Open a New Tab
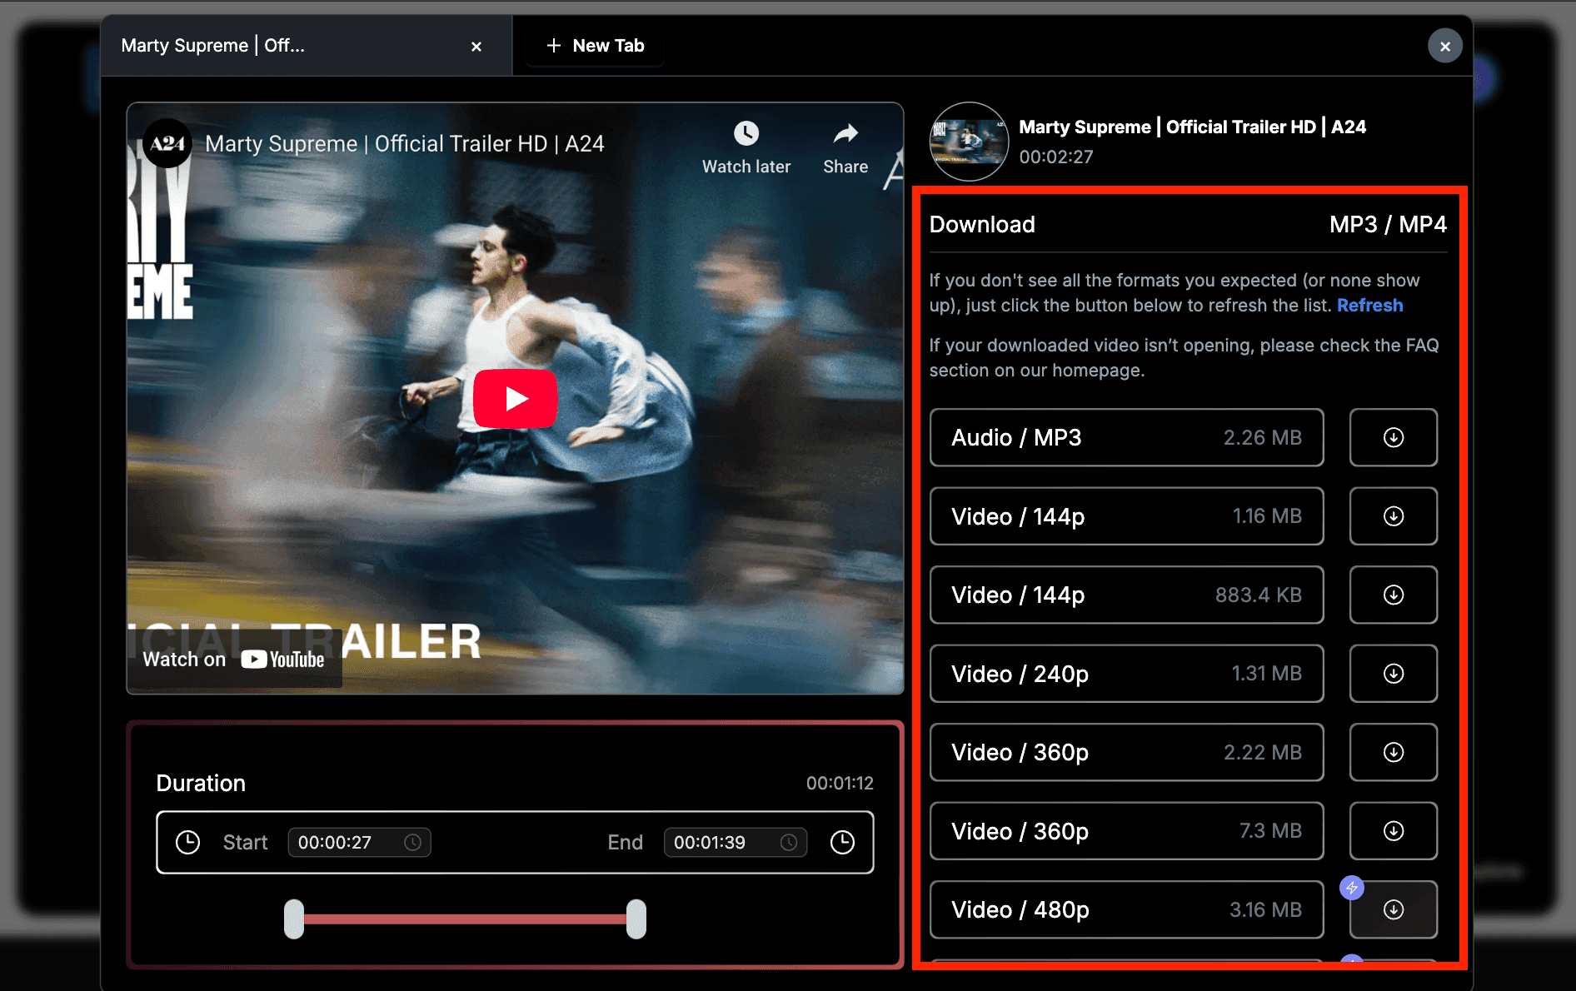 595,46
